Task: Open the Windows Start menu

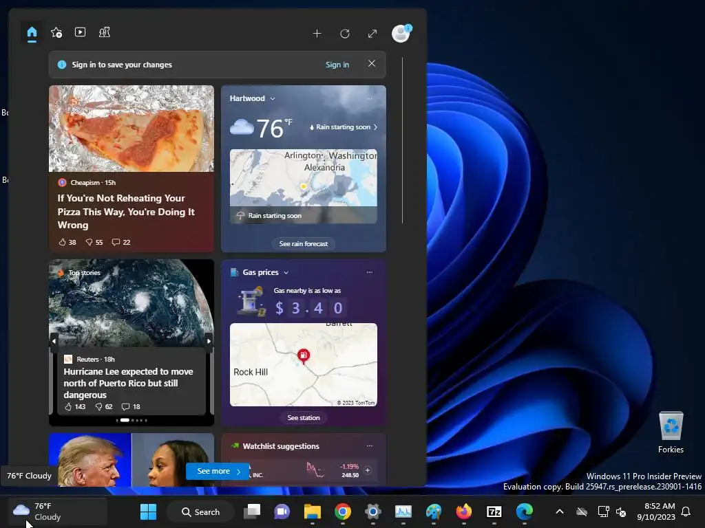Action: [x=148, y=511]
